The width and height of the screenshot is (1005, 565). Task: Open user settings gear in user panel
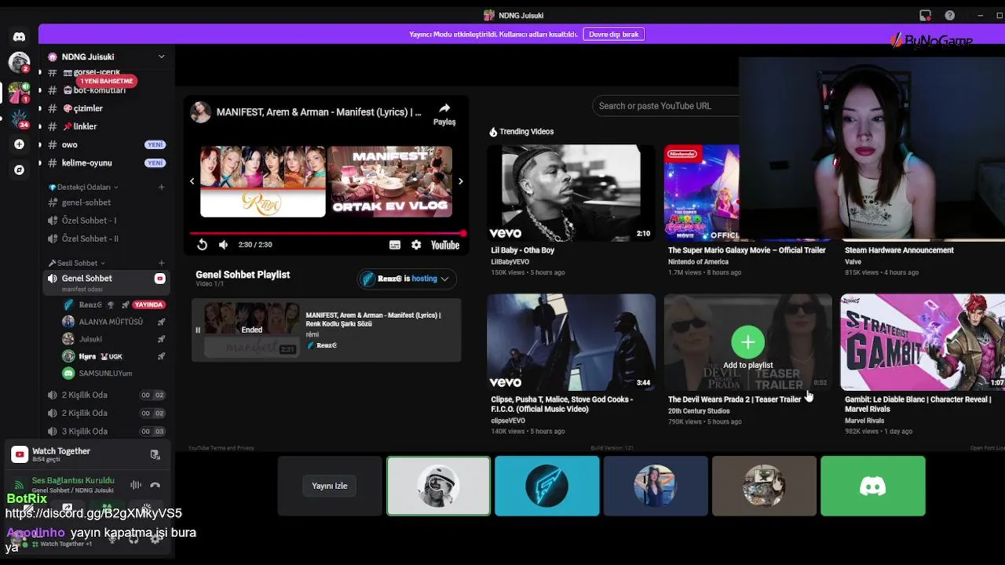click(155, 540)
